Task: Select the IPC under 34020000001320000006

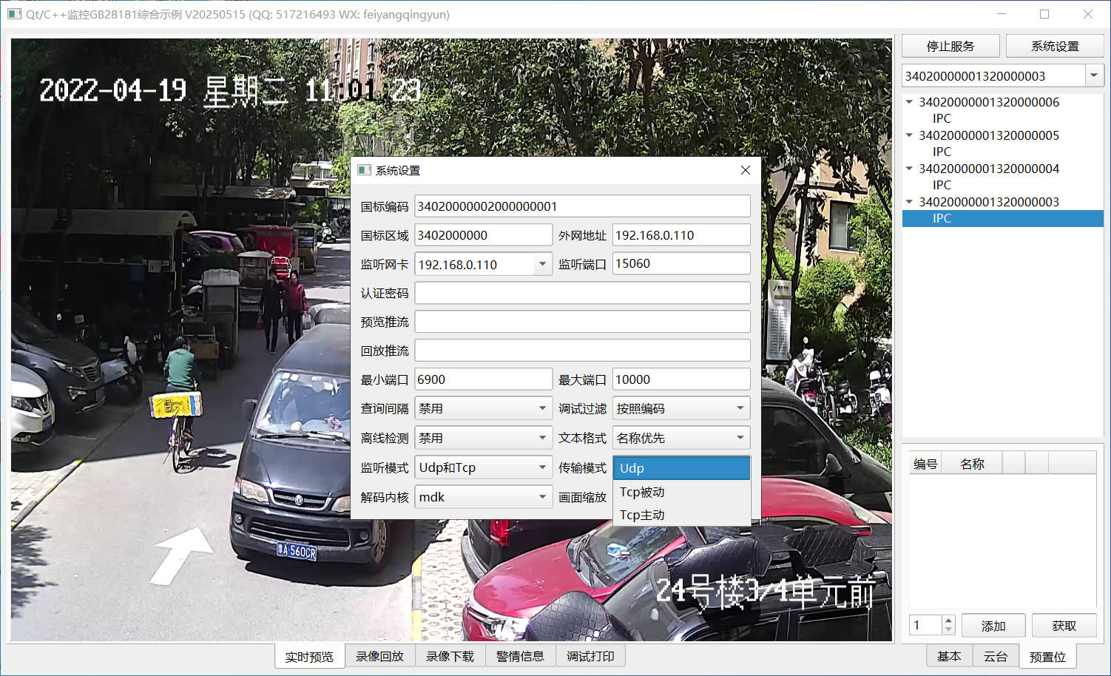Action: pos(942,118)
